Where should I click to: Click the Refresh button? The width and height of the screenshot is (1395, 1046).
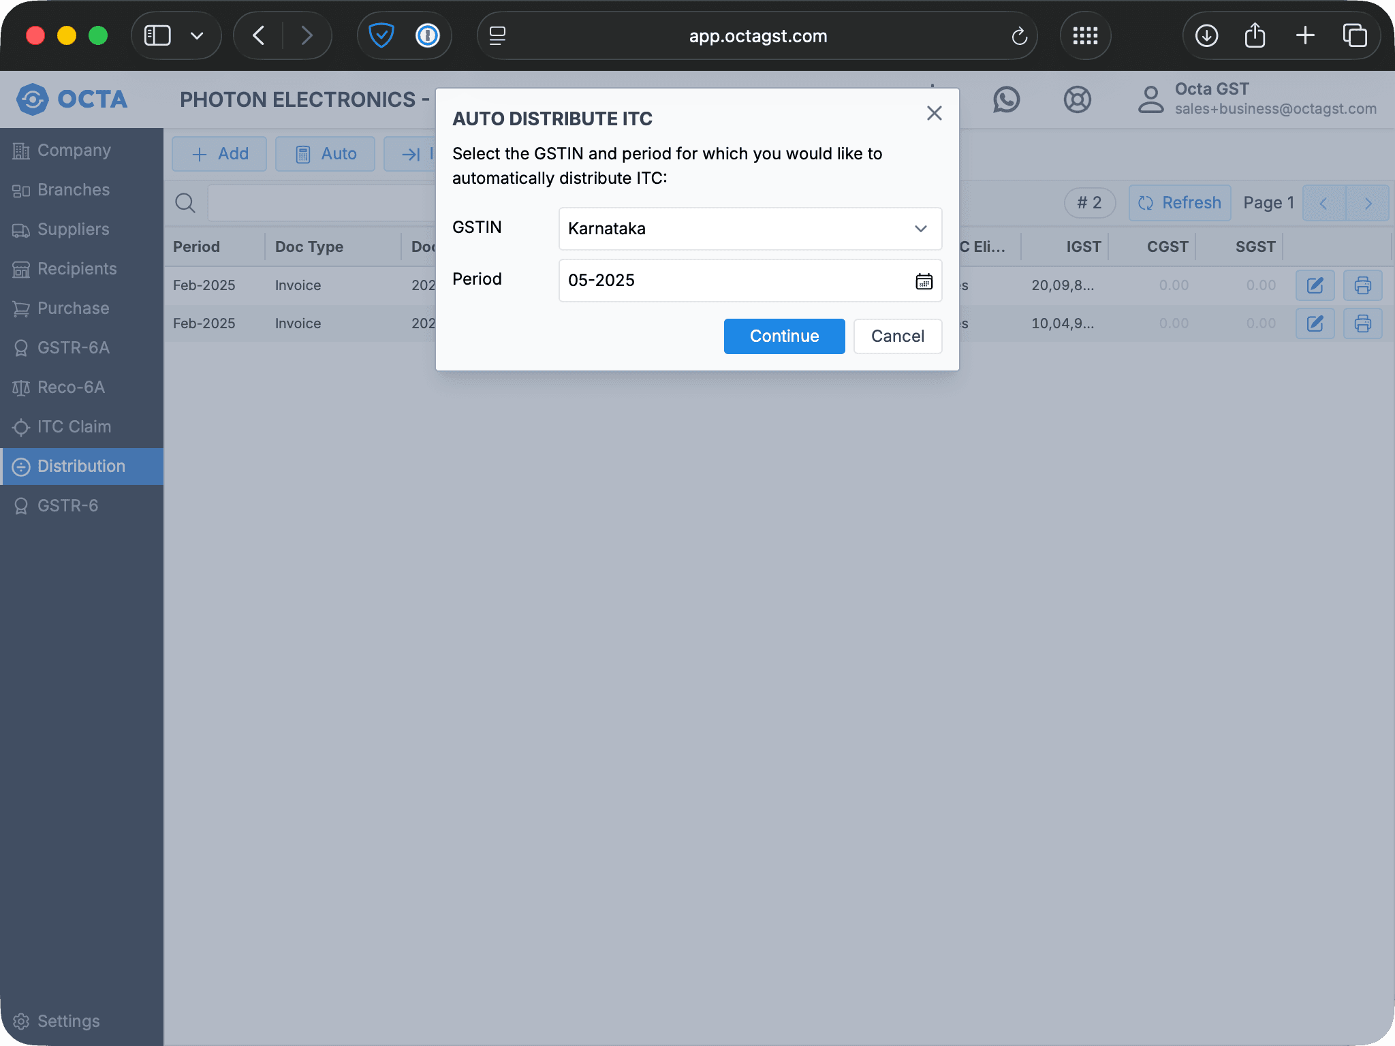pos(1179,203)
